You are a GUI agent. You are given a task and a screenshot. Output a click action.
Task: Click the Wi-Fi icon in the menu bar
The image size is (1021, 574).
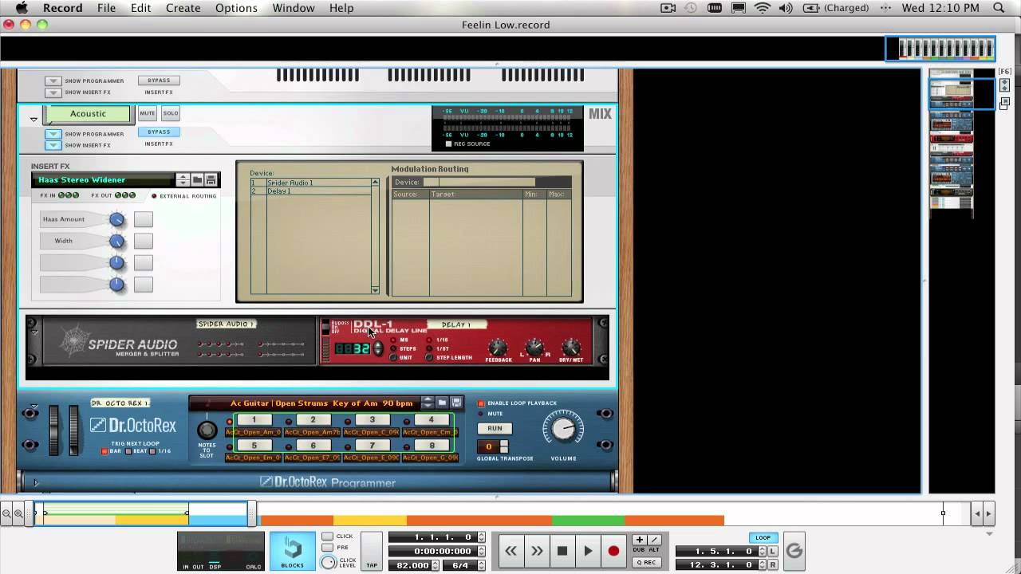[763, 8]
